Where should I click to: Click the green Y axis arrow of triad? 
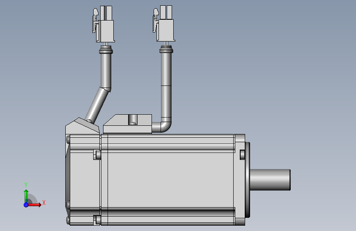point(26,196)
